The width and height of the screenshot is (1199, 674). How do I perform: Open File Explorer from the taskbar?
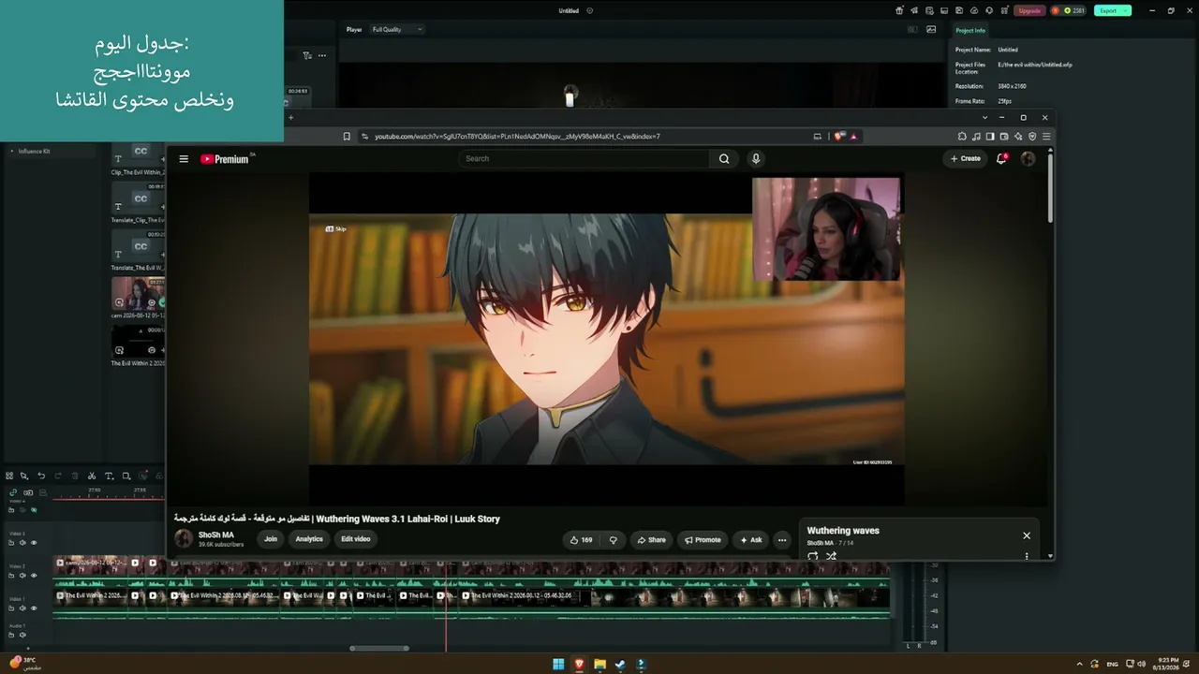pyautogui.click(x=599, y=665)
